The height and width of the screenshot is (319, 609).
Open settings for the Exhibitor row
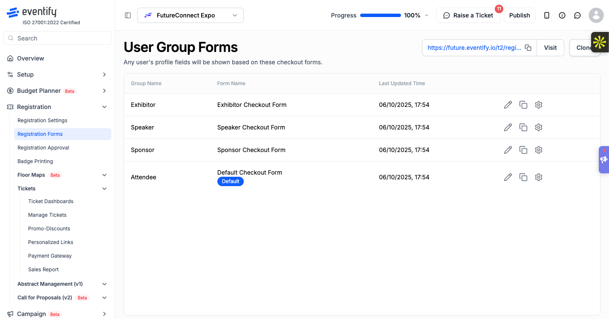click(x=539, y=105)
